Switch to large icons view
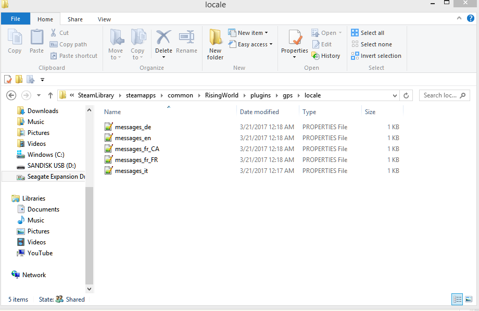Image resolution: width=479 pixels, height=311 pixels. 469,299
